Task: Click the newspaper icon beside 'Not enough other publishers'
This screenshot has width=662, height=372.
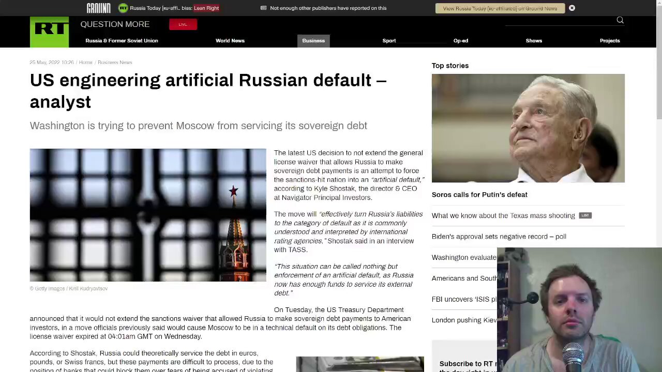Action: 263,8
